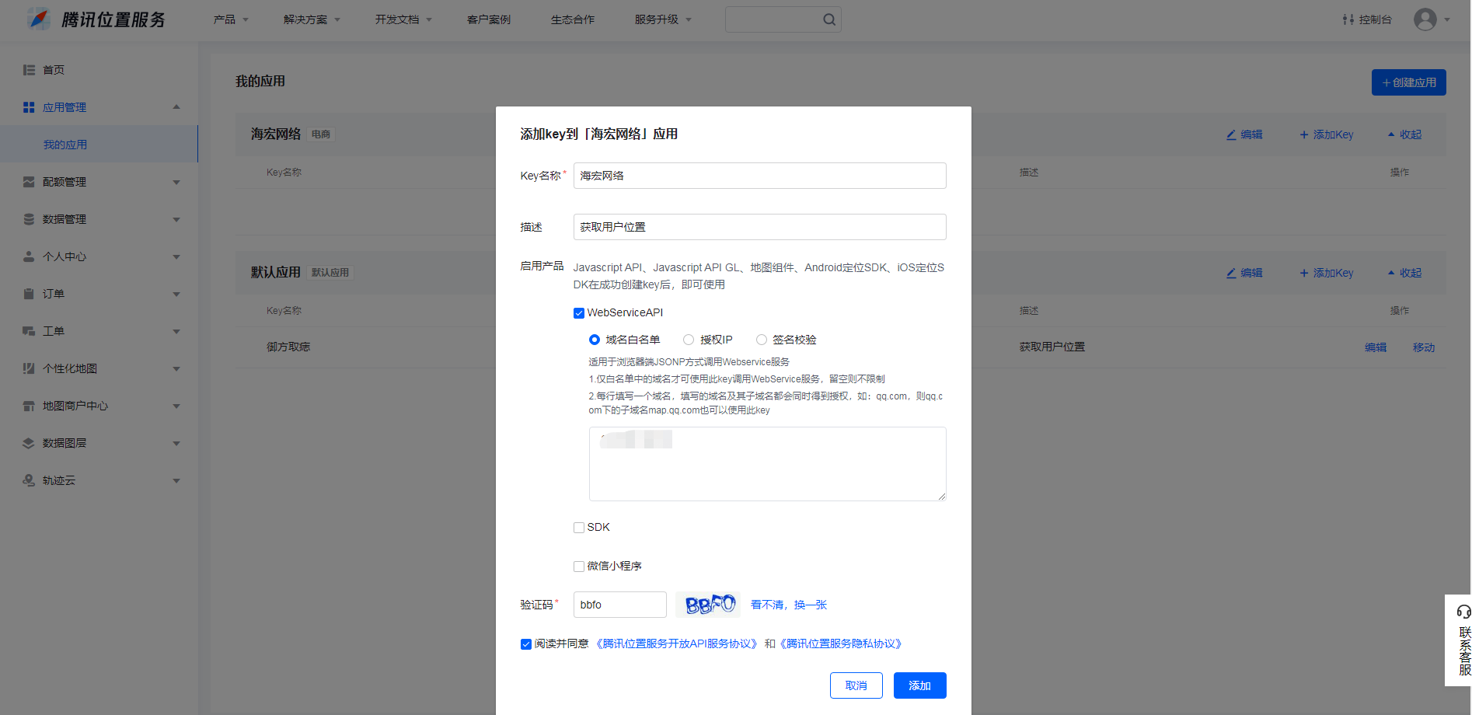Click the domain whitelist textarea

(x=768, y=464)
